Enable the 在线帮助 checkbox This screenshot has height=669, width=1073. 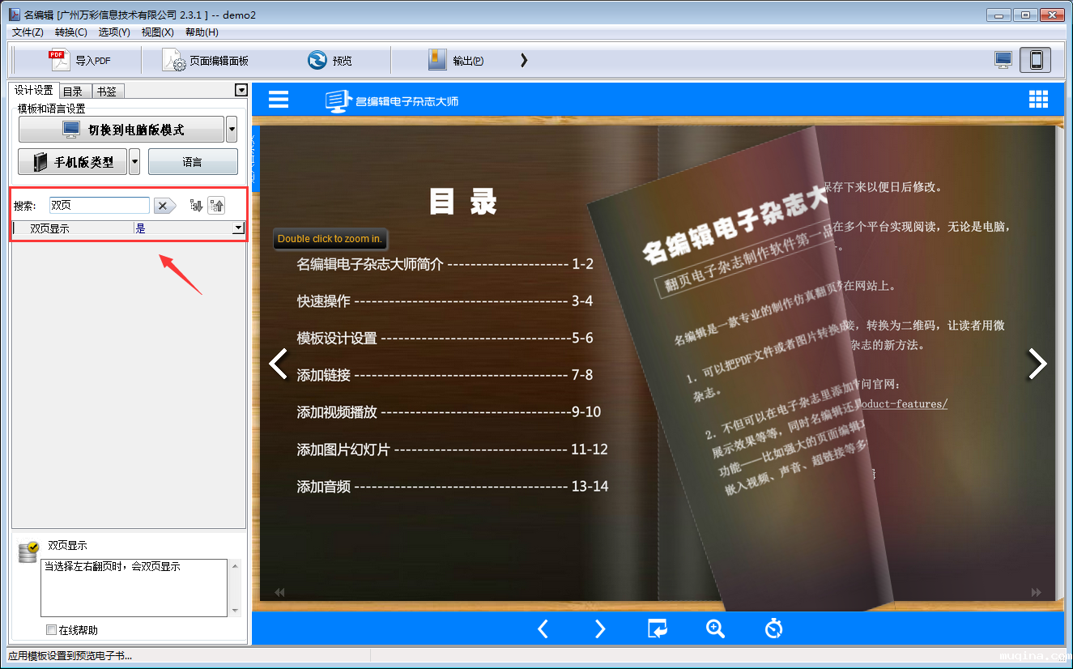click(x=52, y=630)
